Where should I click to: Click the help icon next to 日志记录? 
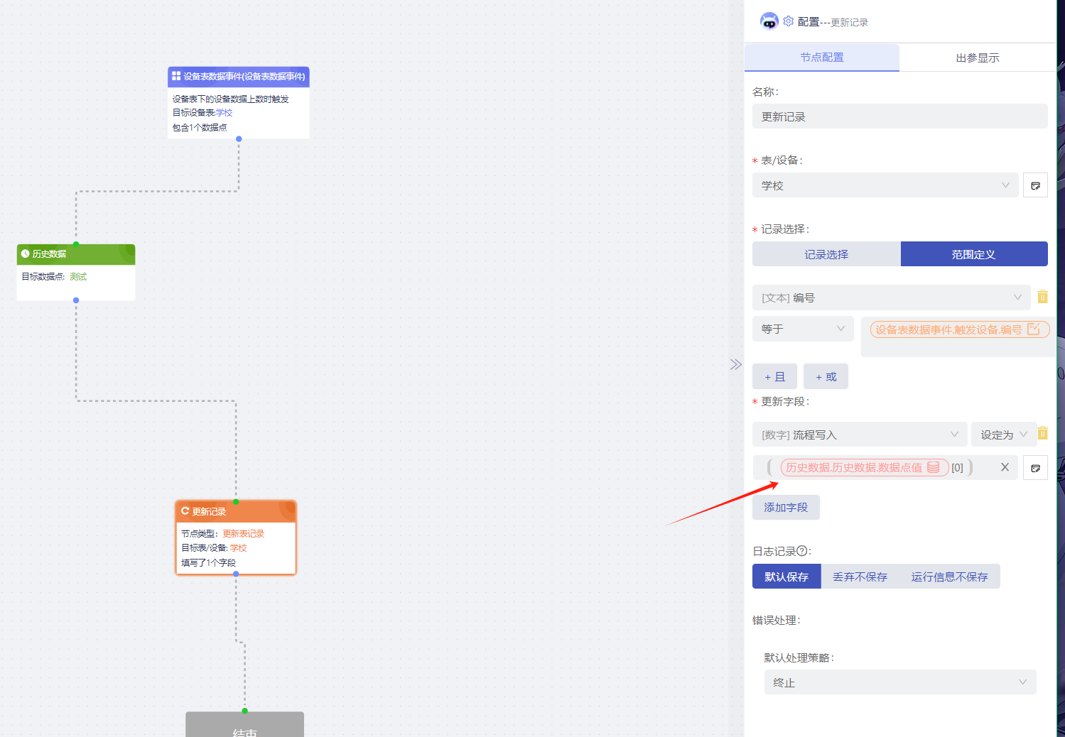click(x=802, y=551)
